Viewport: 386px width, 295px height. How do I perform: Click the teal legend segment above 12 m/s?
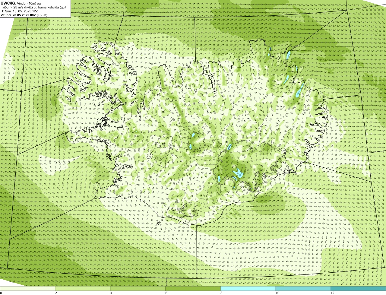pyautogui.click(x=358, y=289)
